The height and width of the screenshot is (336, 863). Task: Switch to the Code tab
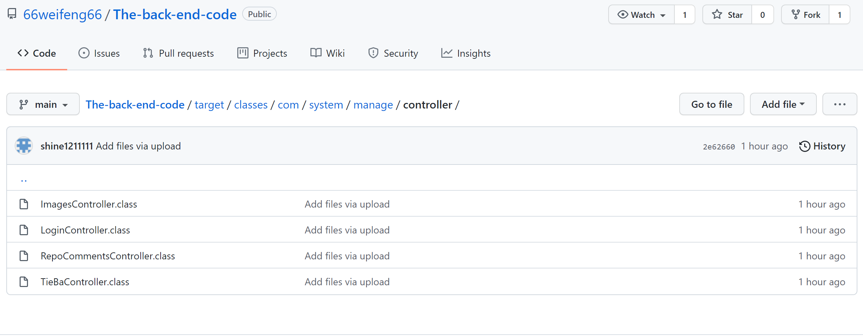[37, 53]
